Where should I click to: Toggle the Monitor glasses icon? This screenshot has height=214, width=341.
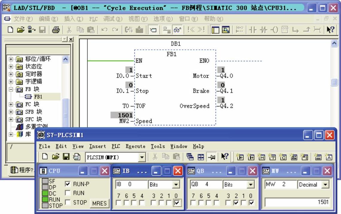177,29
